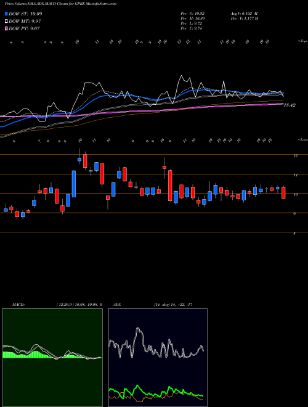Click the 'Pre C: 9.74' close value
This screenshot has height=407, width=308.
click(191, 28)
